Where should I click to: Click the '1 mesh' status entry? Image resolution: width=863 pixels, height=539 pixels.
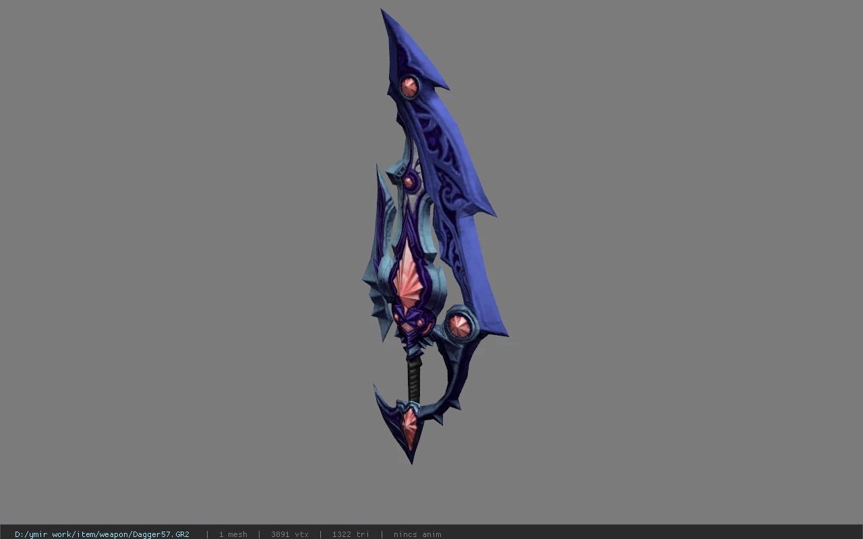point(233,534)
